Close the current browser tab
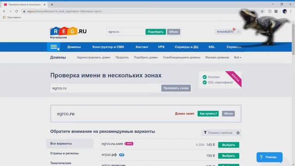 tap(45, 5)
